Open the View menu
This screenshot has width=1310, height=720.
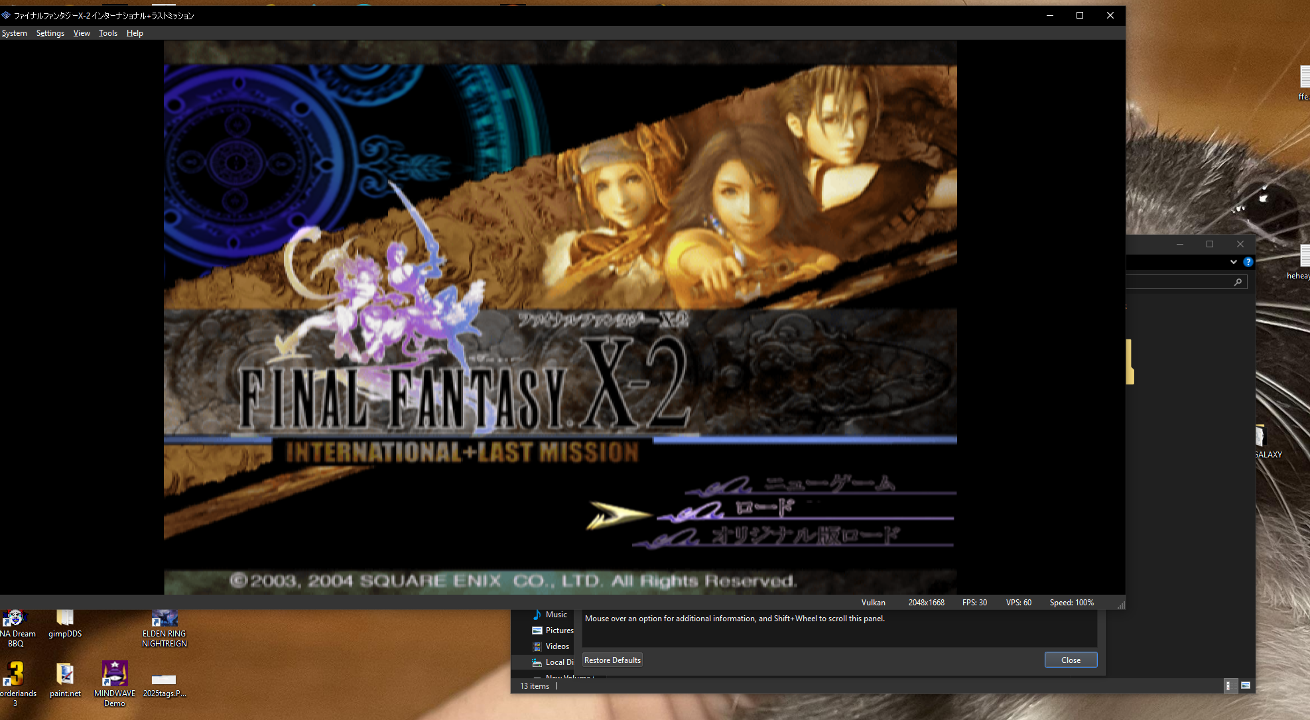[x=82, y=33]
